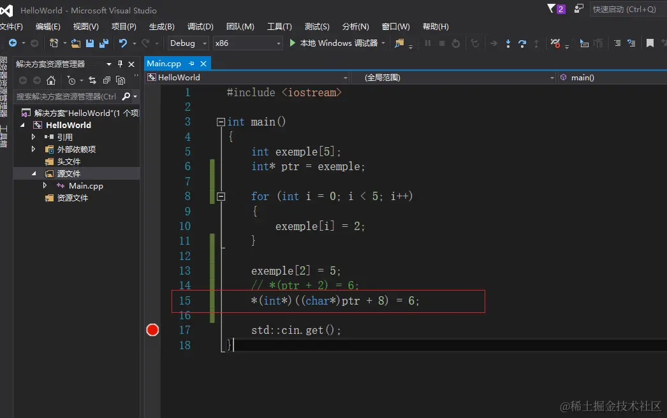Open the 团队(M) menu
This screenshot has width=667, height=418.
pos(240,26)
